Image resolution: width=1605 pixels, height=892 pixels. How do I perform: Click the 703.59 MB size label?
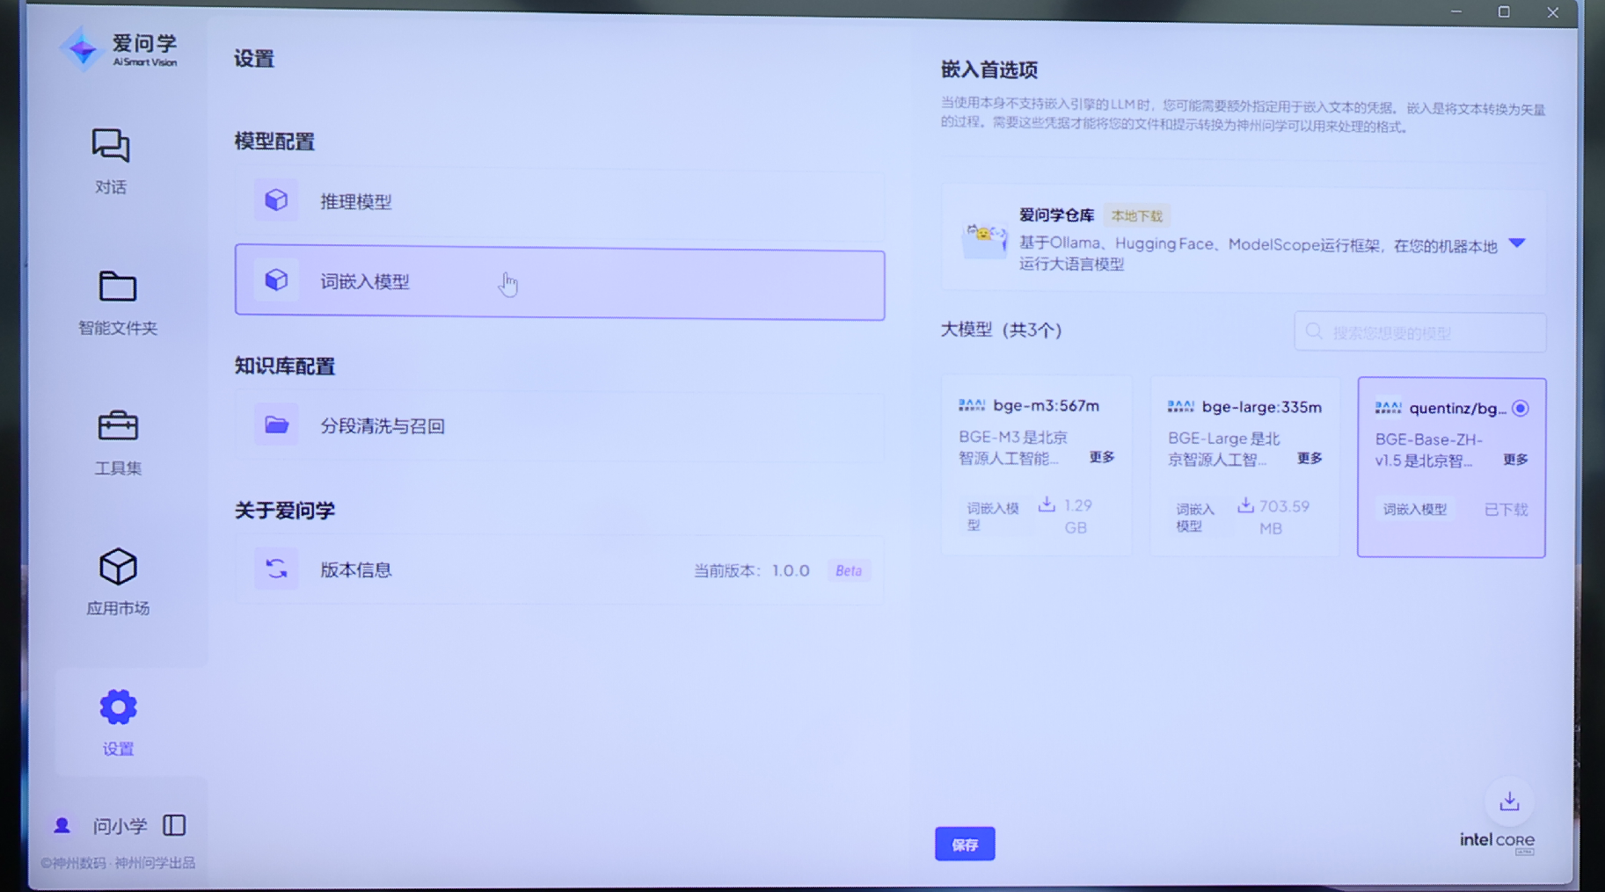pyautogui.click(x=1284, y=517)
